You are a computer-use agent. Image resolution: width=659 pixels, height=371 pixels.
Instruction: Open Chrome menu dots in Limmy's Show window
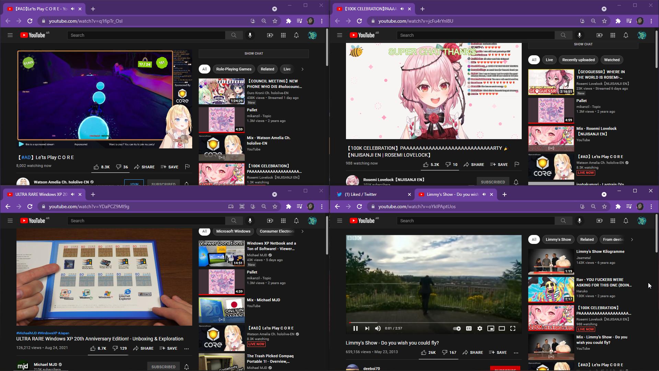tap(651, 206)
